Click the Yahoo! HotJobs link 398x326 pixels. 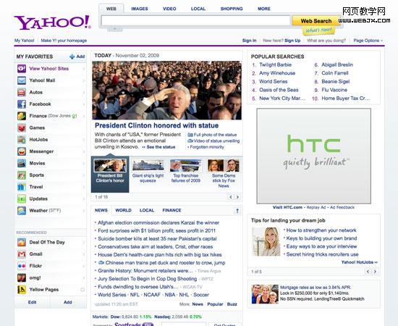(360, 262)
